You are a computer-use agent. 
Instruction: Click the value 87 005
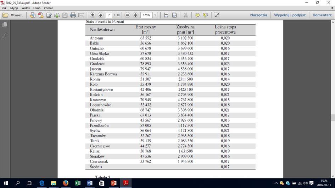pyautogui.click(x=145, y=125)
